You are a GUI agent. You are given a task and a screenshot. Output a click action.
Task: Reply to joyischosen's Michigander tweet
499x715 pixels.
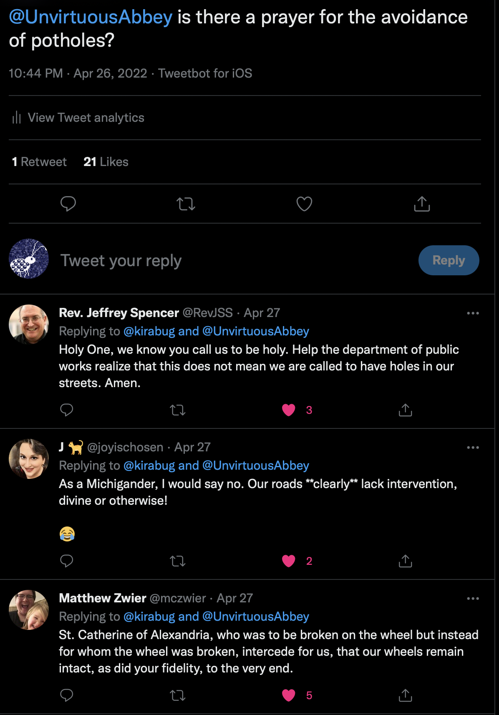(67, 561)
